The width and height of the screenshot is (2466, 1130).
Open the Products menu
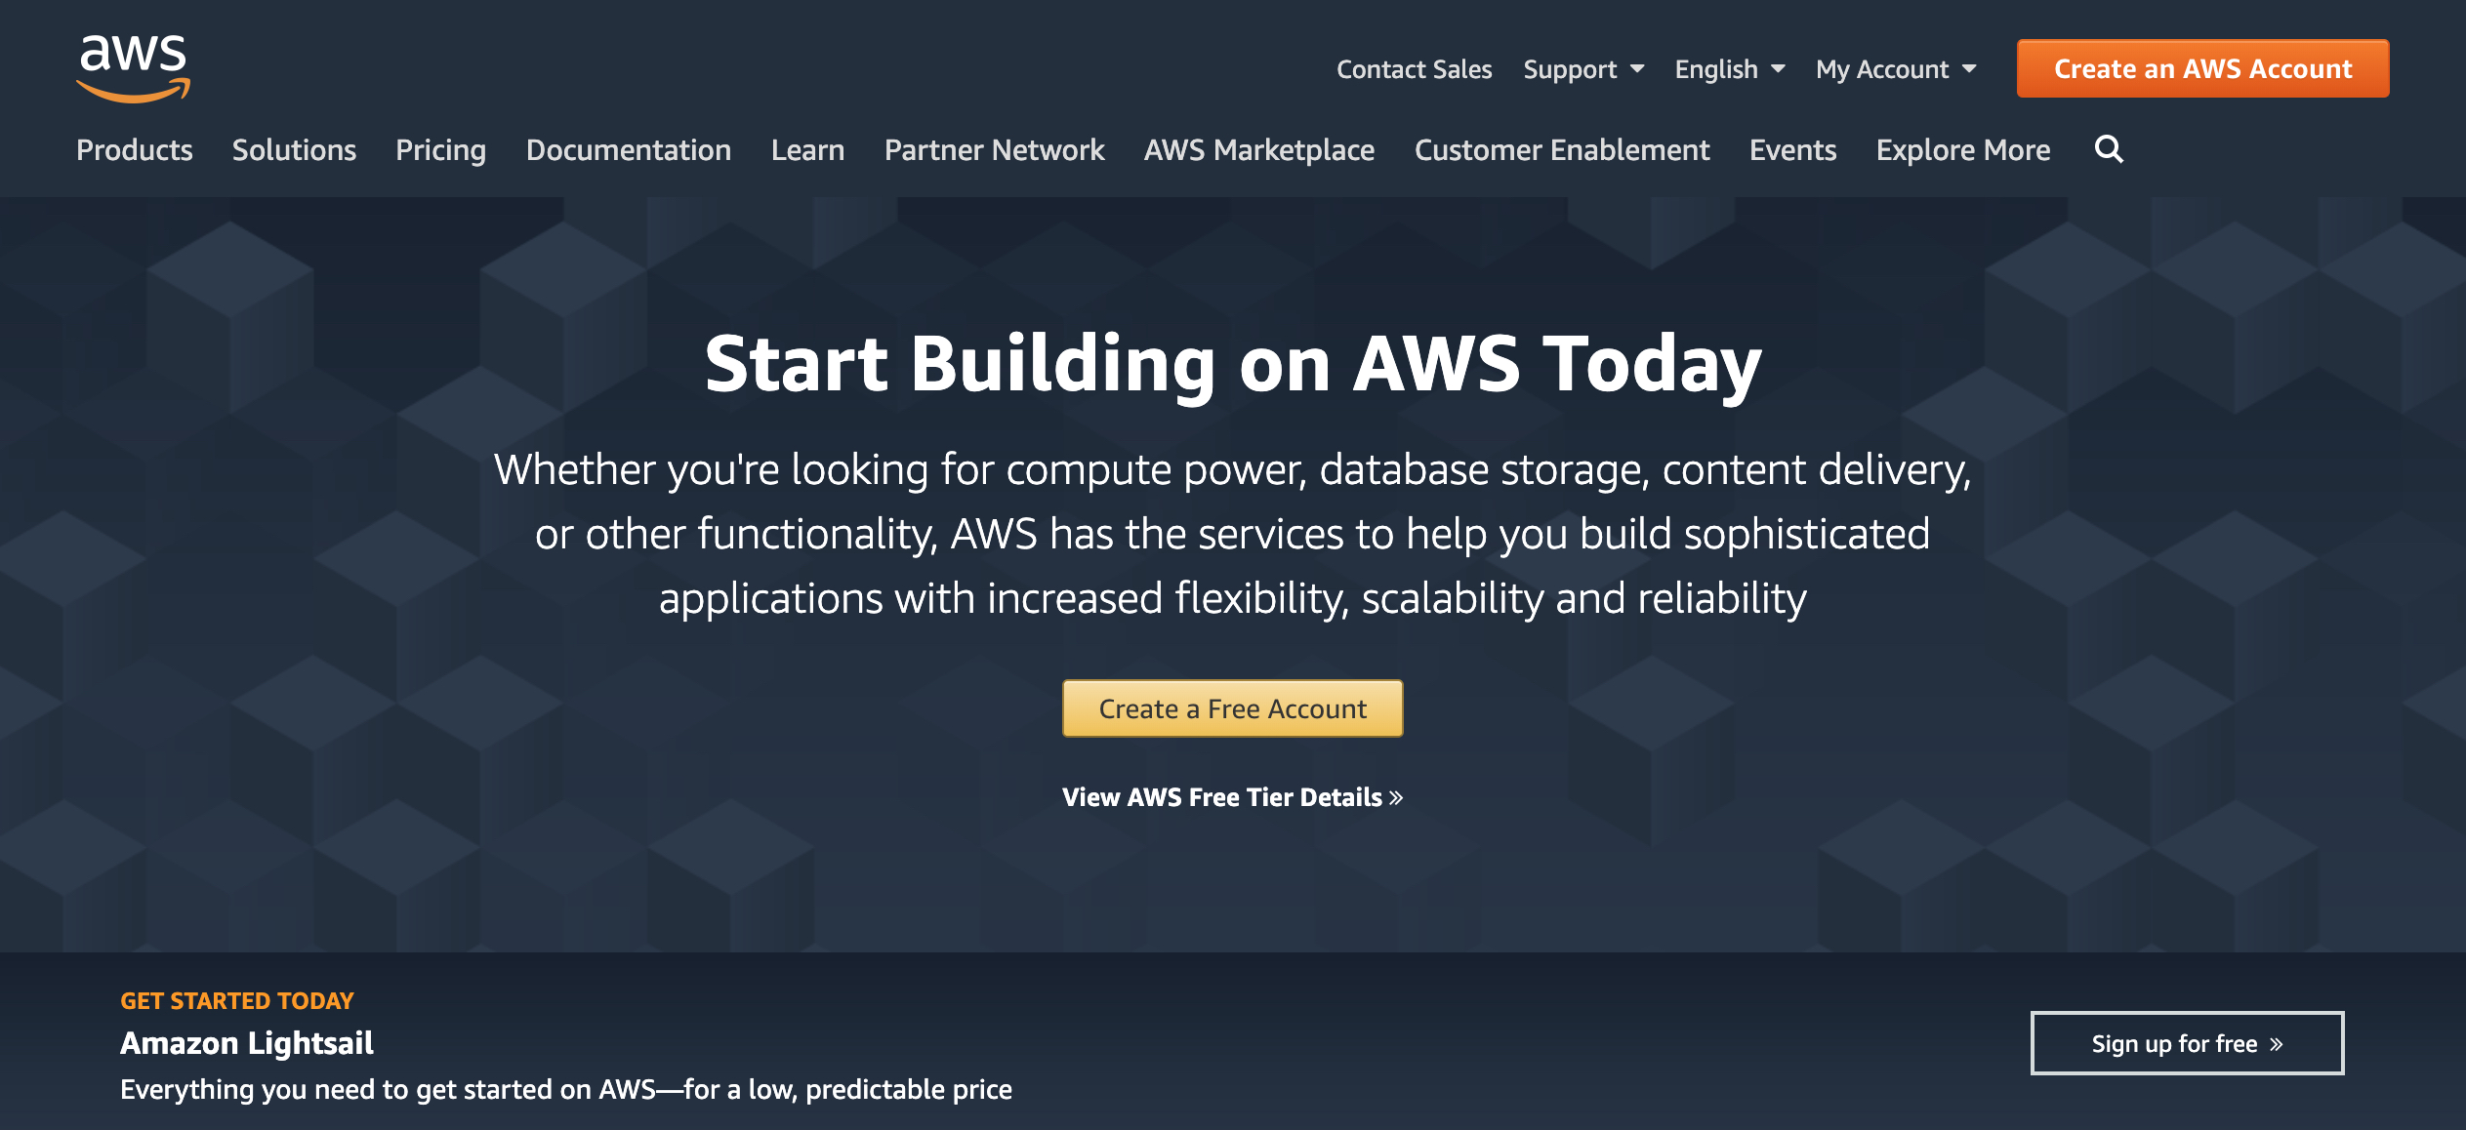[x=134, y=149]
